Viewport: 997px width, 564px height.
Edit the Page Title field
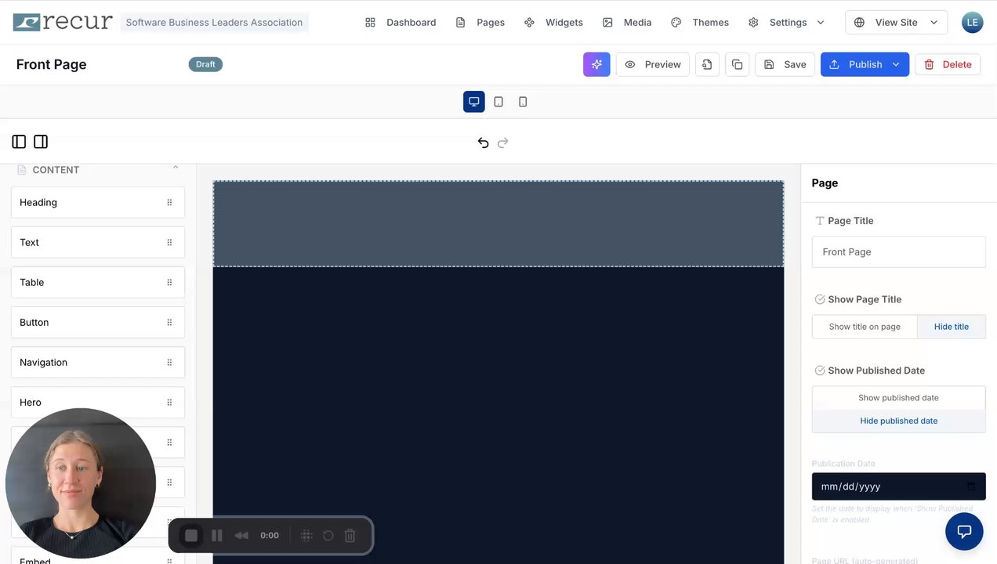pyautogui.click(x=898, y=252)
